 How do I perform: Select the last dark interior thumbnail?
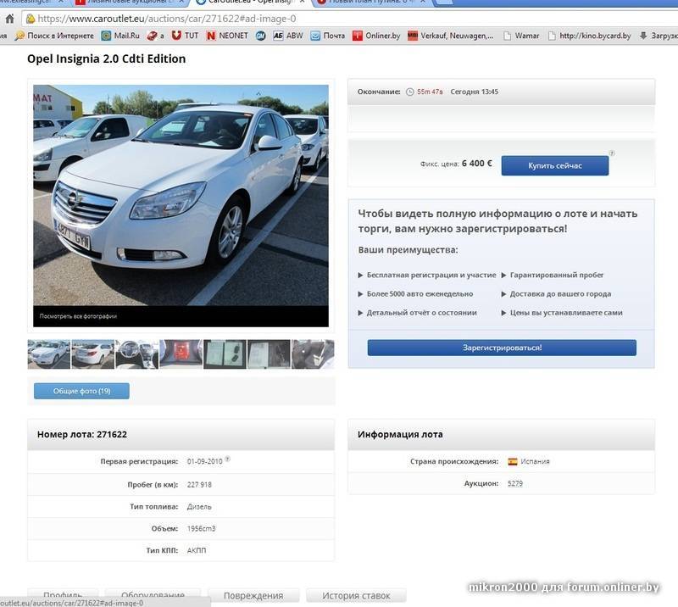(x=313, y=354)
